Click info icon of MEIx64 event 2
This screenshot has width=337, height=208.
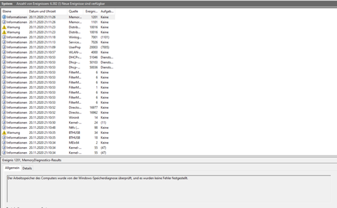pyautogui.click(x=4, y=142)
